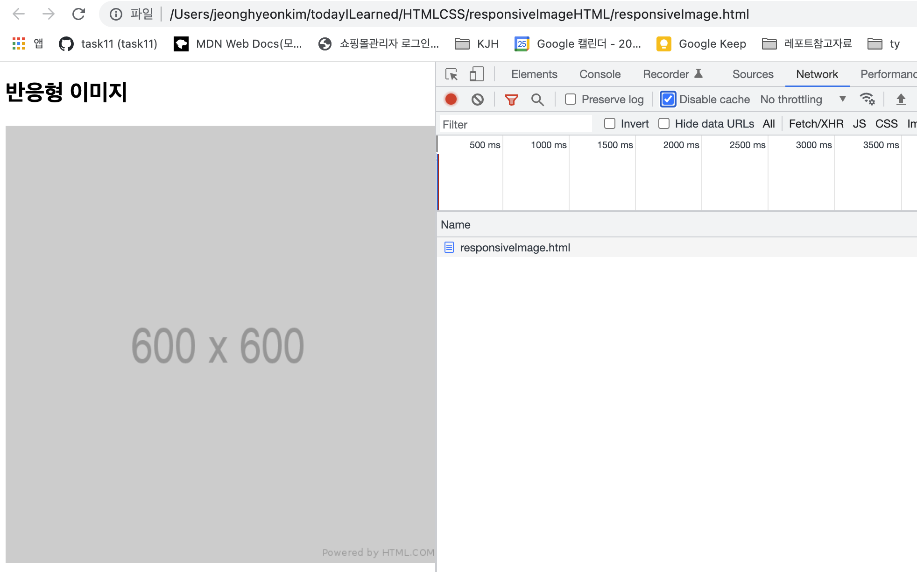Click the import HAR upload arrow icon
917x572 pixels.
901,99
